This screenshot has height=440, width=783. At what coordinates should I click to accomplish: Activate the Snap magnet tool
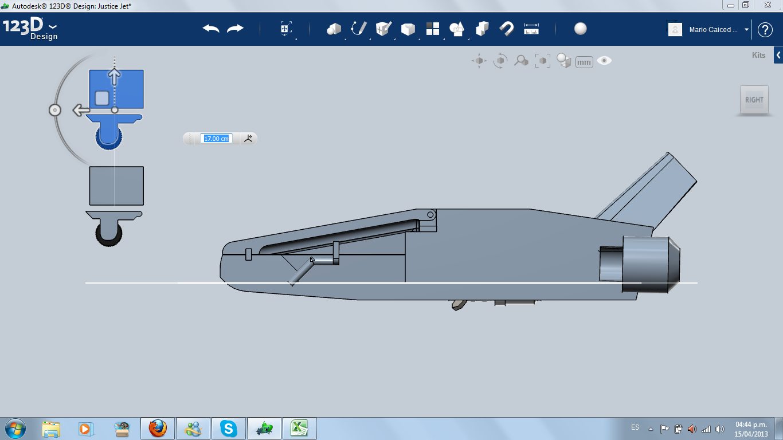click(507, 29)
